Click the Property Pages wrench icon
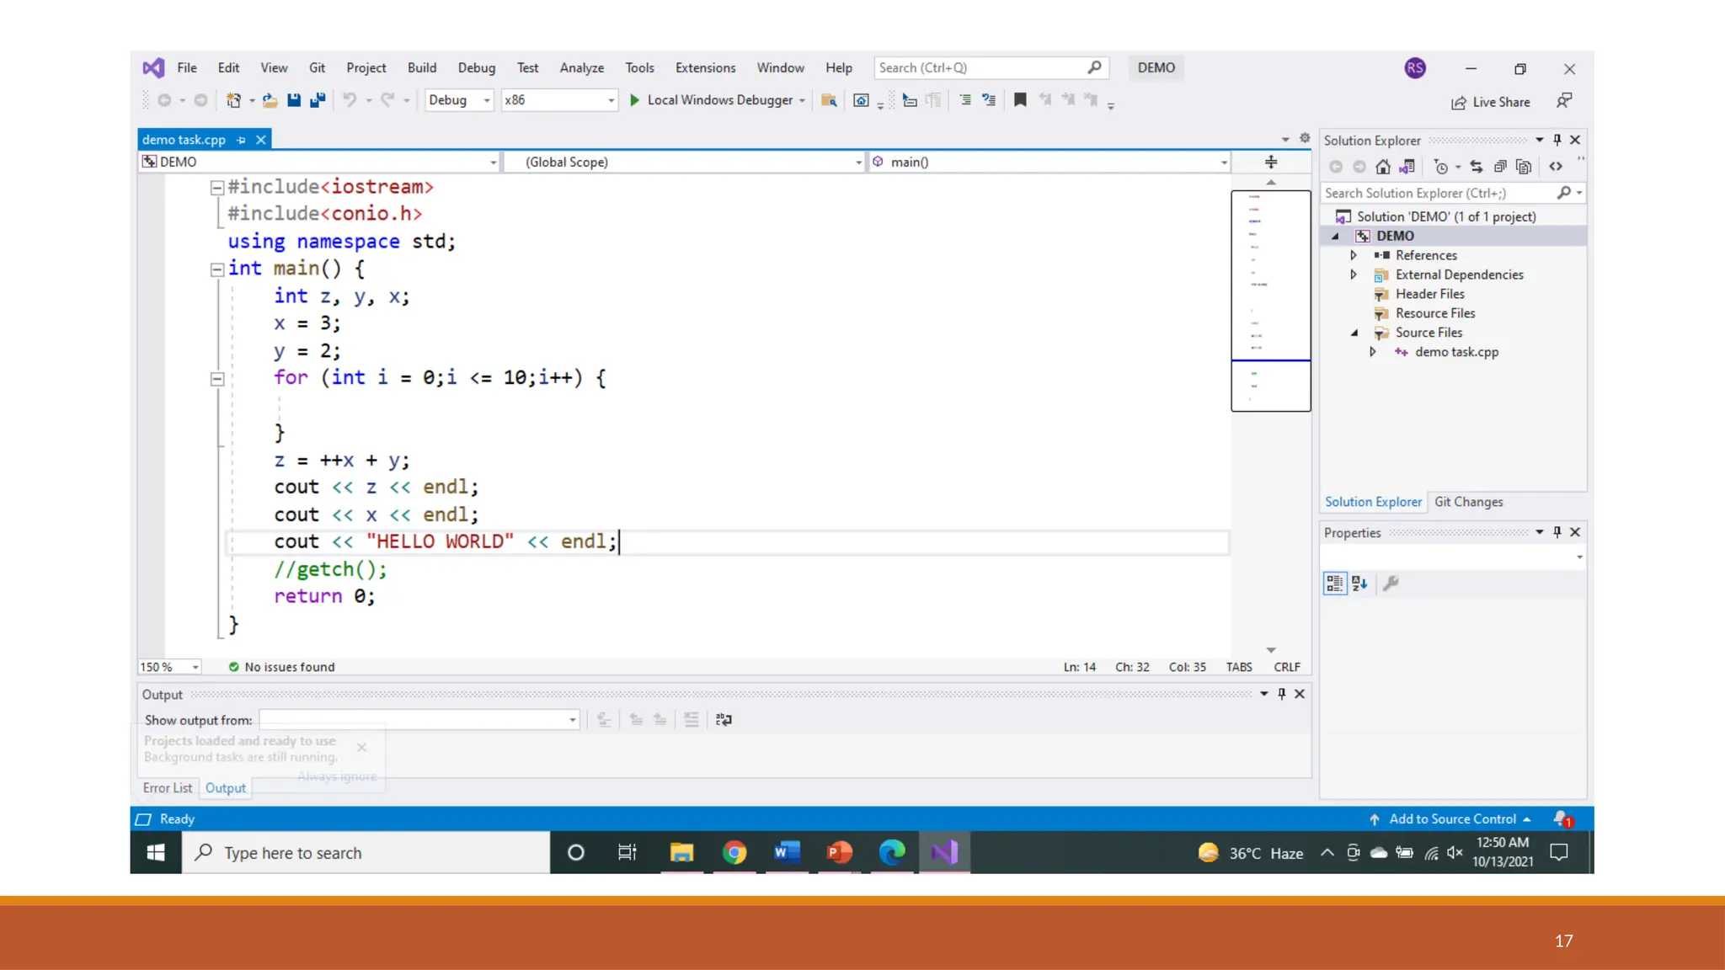The image size is (1725, 970). (x=1391, y=583)
